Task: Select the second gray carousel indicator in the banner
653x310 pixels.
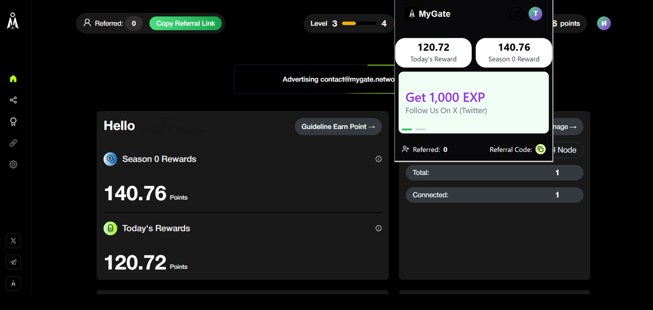Action: point(421,129)
